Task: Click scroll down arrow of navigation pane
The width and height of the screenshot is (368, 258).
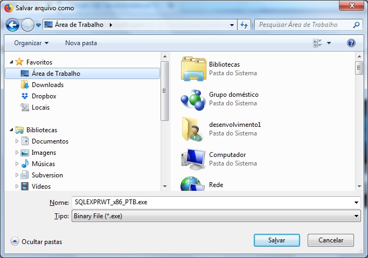Action: click(165, 187)
